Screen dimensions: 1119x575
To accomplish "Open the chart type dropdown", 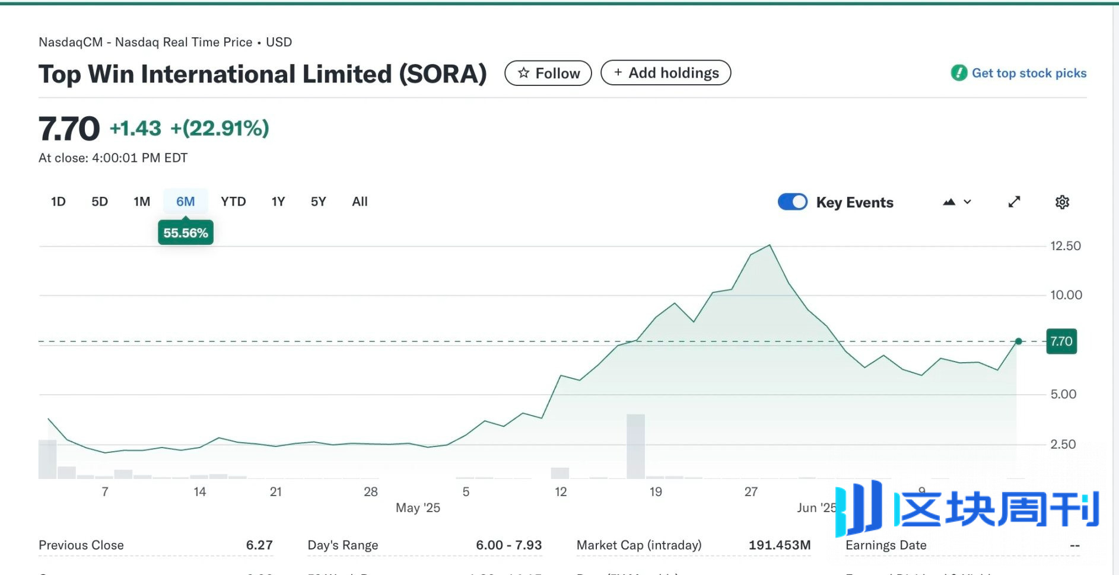I will [957, 202].
